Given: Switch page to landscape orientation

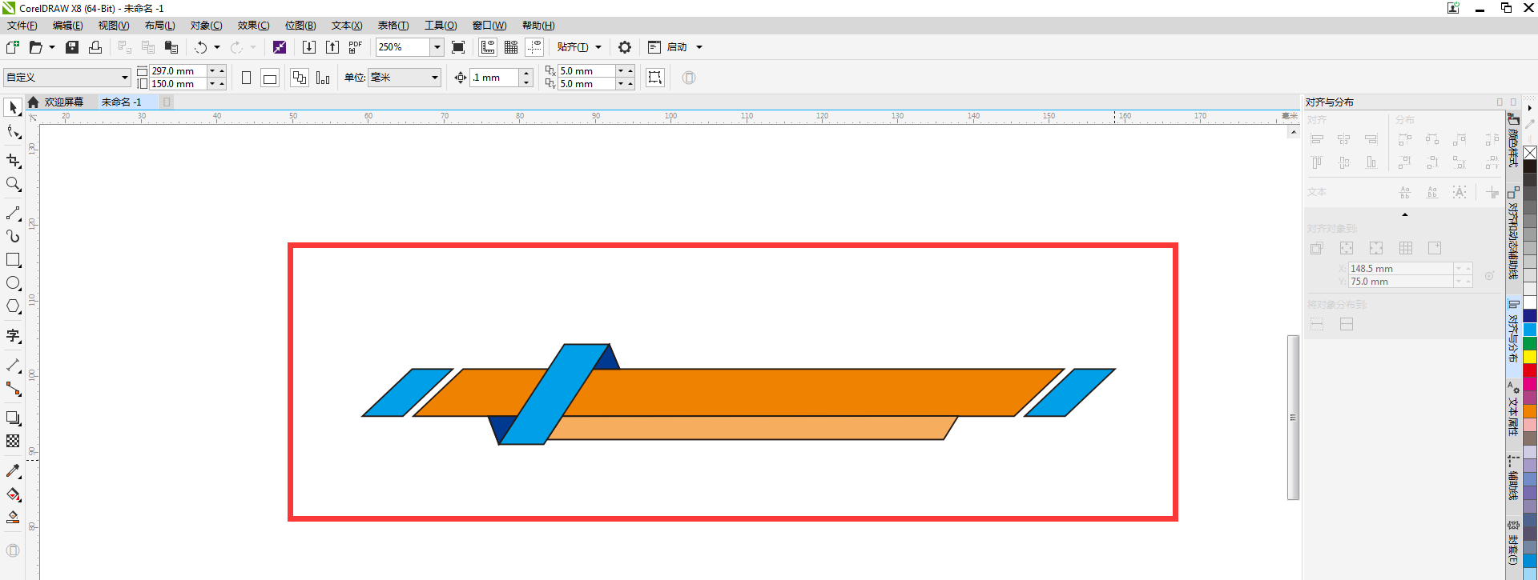Looking at the screenshot, I should coord(270,78).
